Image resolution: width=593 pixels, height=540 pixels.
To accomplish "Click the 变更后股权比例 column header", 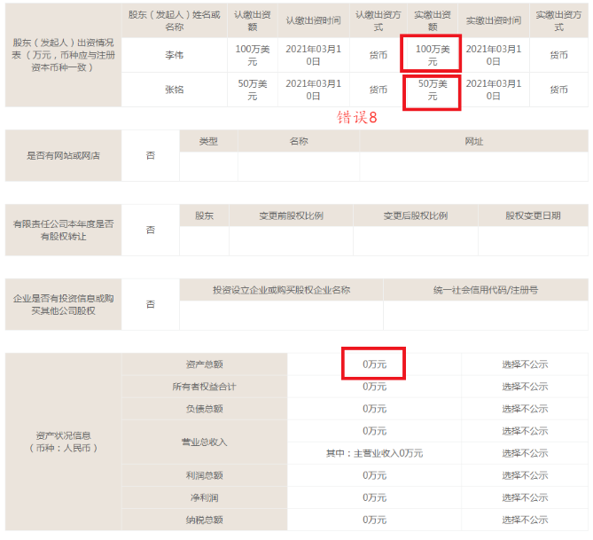I will 415,215.
